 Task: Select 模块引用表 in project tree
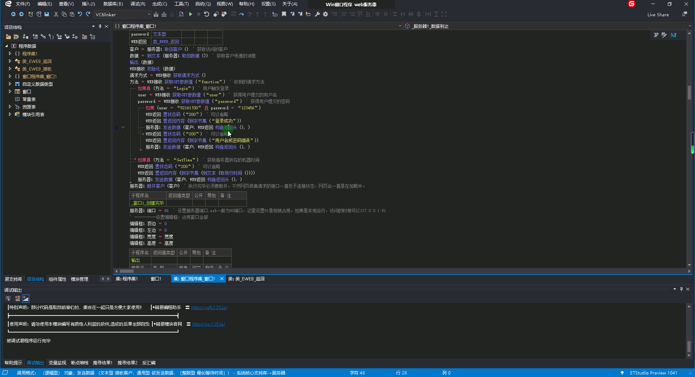[x=33, y=114]
